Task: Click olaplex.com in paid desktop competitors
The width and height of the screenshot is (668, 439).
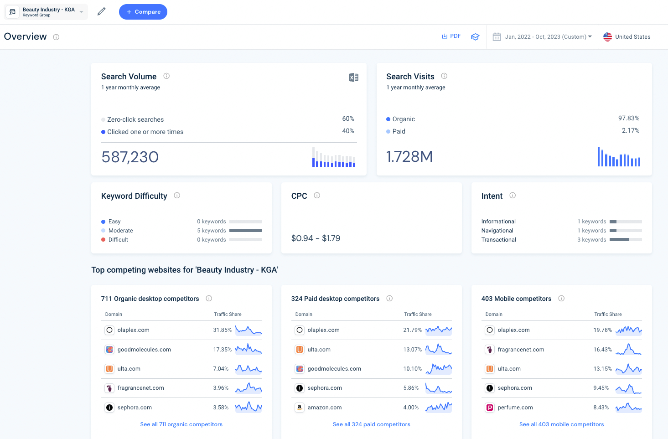Action: click(x=324, y=330)
